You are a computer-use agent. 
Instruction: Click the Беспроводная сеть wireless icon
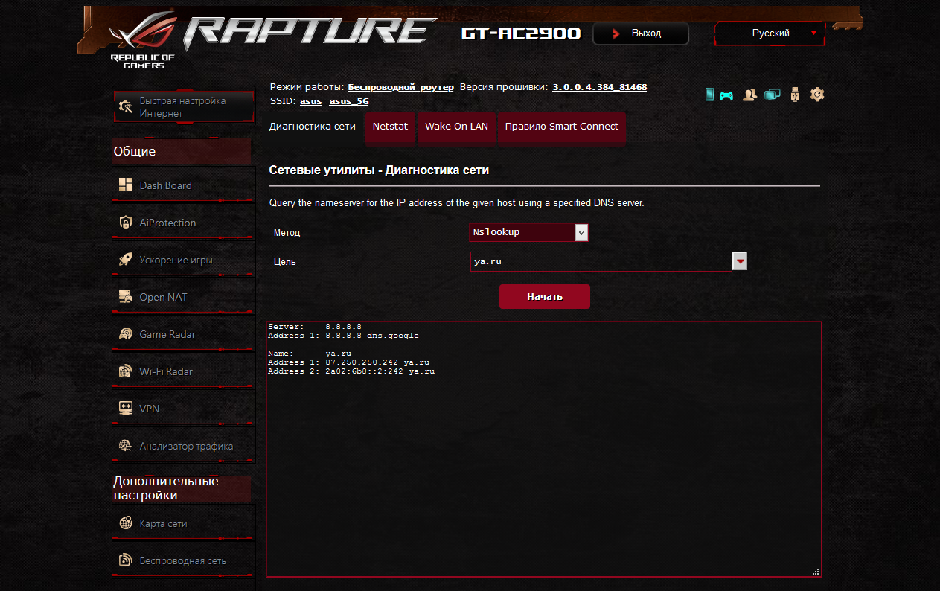tap(126, 560)
